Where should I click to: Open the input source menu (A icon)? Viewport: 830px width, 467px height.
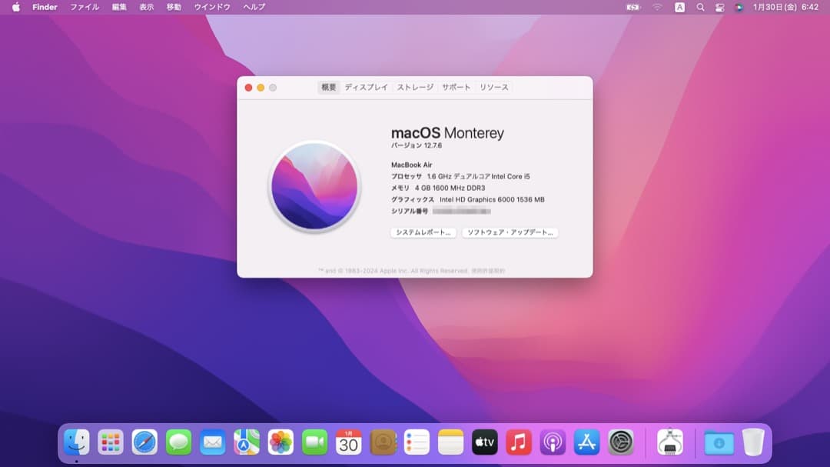679,7
